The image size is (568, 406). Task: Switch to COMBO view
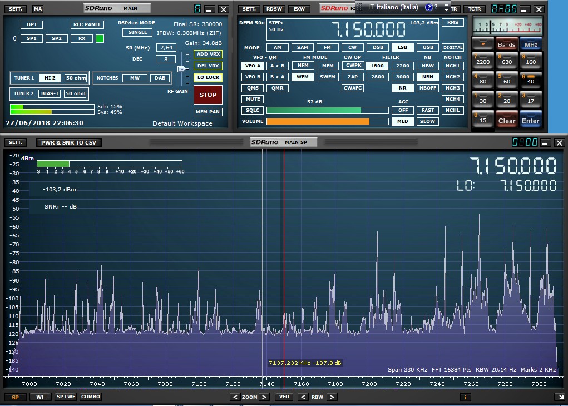[91, 397]
